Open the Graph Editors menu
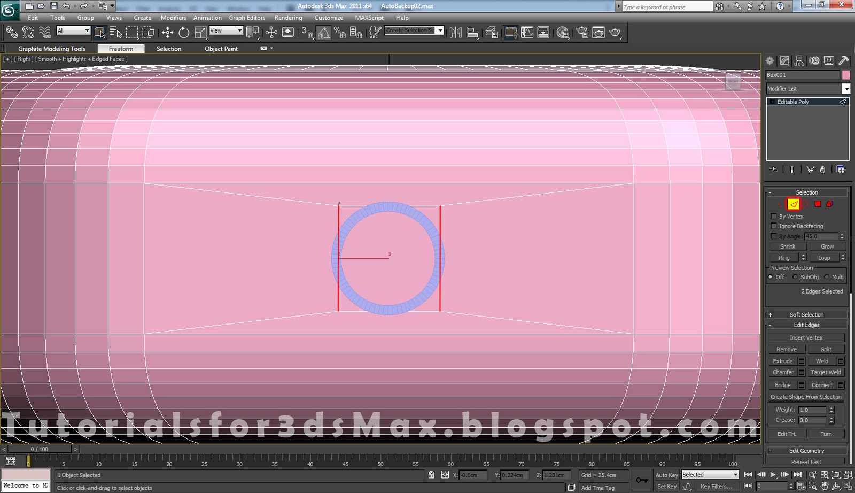 coord(247,18)
